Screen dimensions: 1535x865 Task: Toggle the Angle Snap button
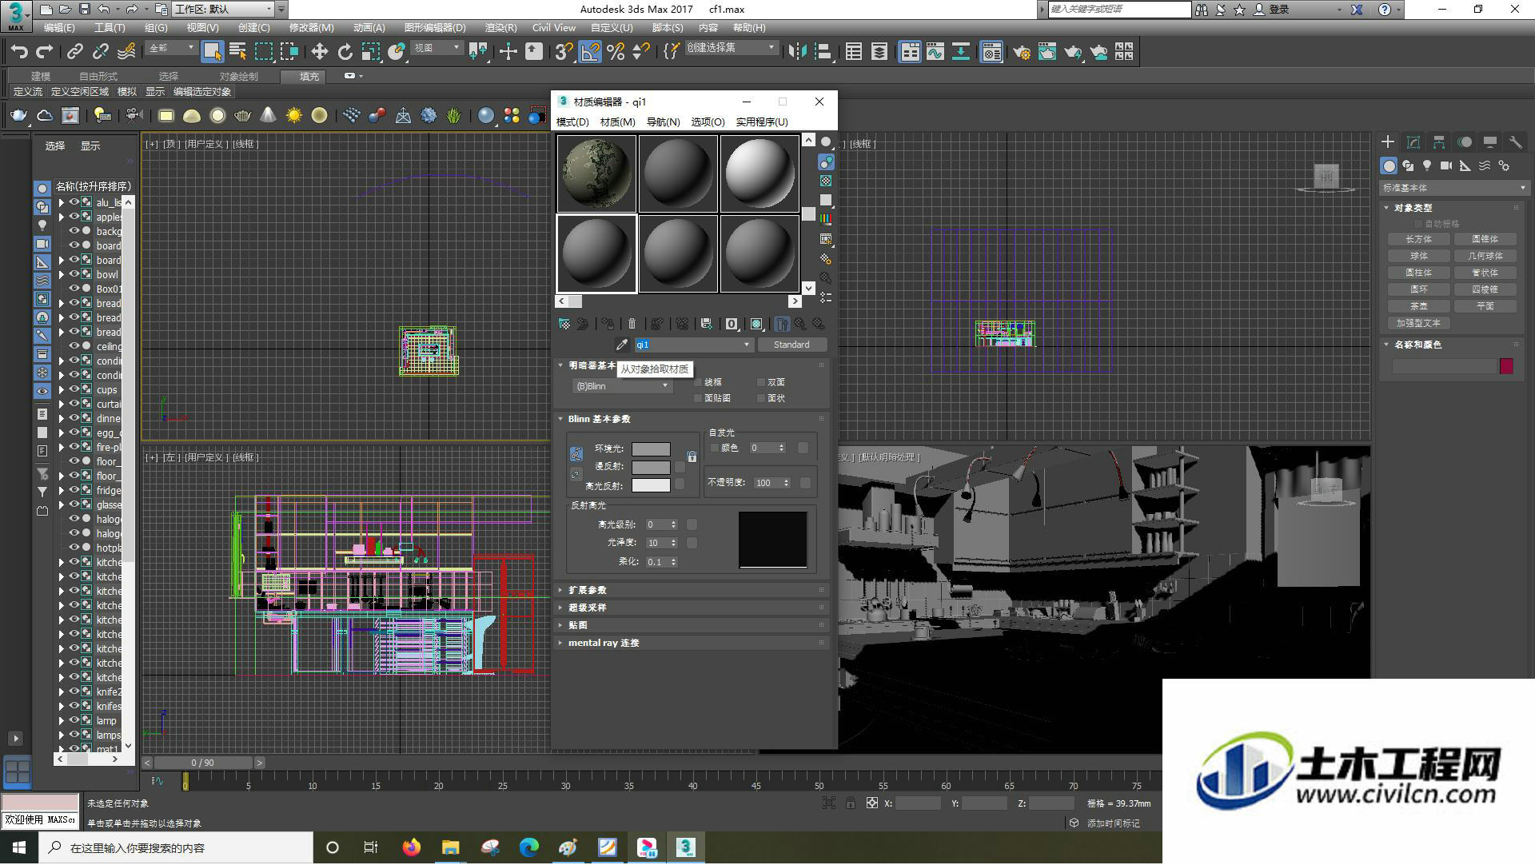589,52
